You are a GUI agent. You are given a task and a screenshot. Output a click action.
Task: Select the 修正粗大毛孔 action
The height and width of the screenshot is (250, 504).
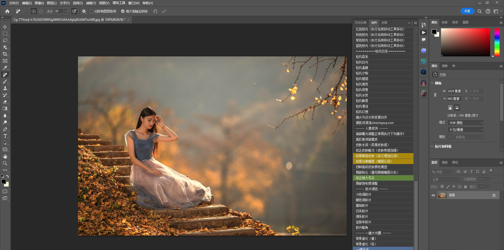(383, 178)
